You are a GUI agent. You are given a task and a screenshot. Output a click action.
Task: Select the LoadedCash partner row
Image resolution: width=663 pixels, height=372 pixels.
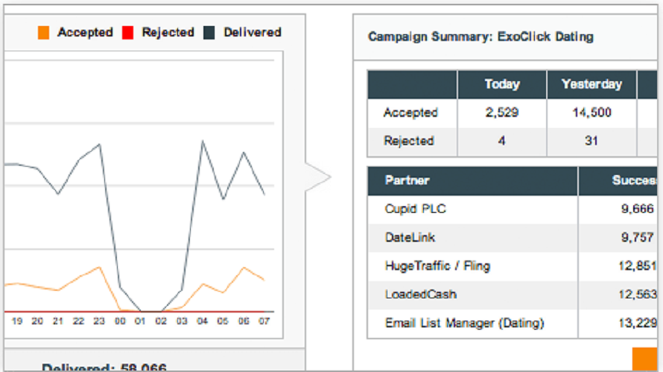coord(513,295)
